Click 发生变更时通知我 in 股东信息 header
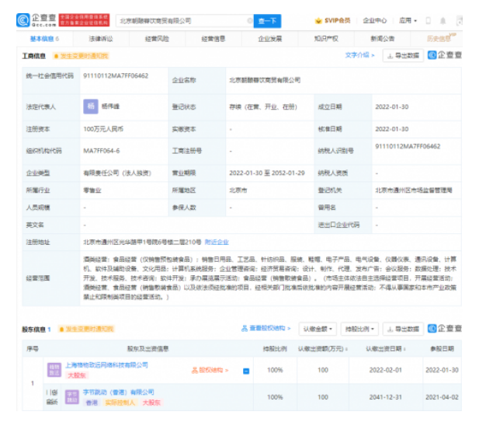The height and width of the screenshot is (429, 486). (89, 329)
